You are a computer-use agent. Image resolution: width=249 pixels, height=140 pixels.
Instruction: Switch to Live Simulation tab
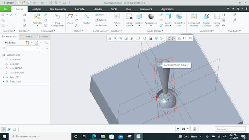click(57, 9)
